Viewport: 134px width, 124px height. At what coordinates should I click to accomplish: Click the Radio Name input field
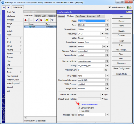(x=93, y=42)
